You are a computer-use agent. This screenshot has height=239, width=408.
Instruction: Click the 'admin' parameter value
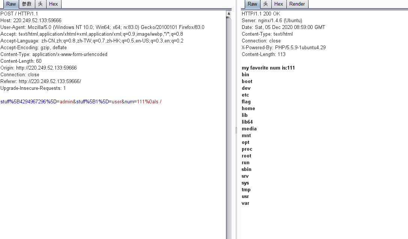click(66, 101)
